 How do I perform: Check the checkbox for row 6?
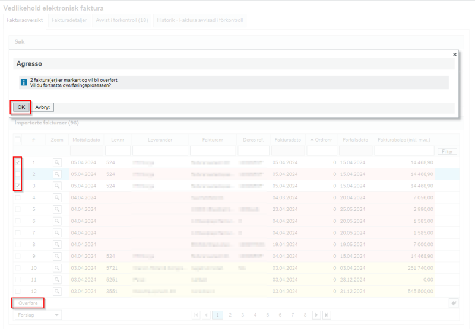[x=18, y=221]
